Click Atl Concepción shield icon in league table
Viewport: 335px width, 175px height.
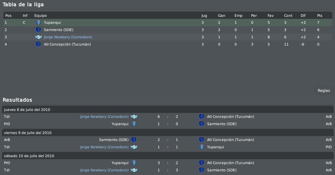click(x=38, y=44)
